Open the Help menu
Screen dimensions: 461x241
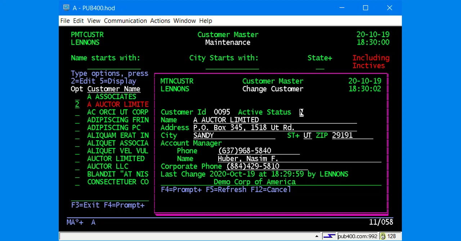206,21
